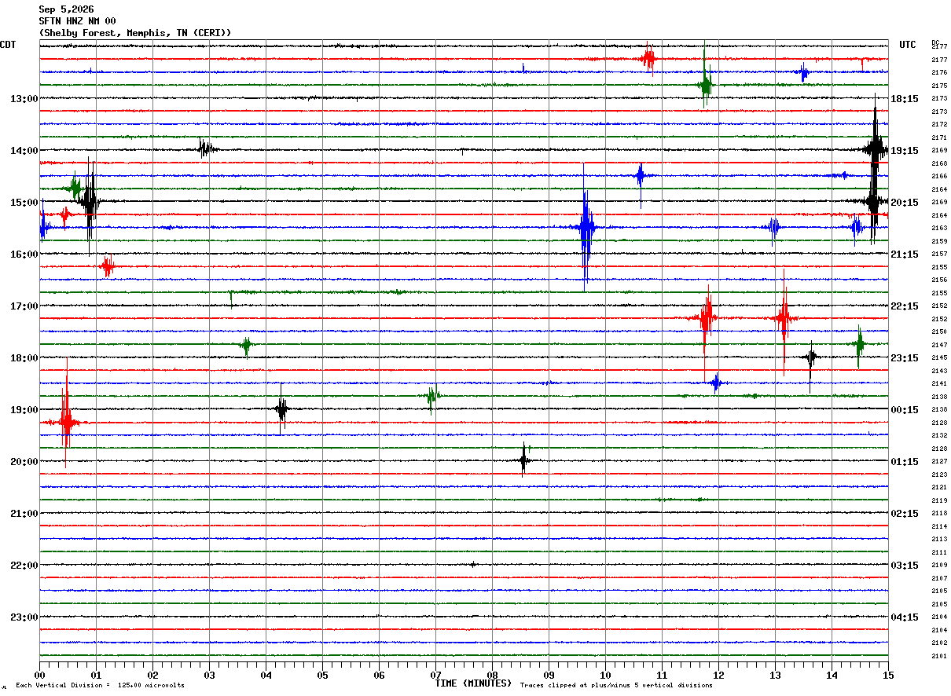951x696 pixels.
Task: Select the SFTN HNZ NM 00 station label
Action: tap(77, 21)
